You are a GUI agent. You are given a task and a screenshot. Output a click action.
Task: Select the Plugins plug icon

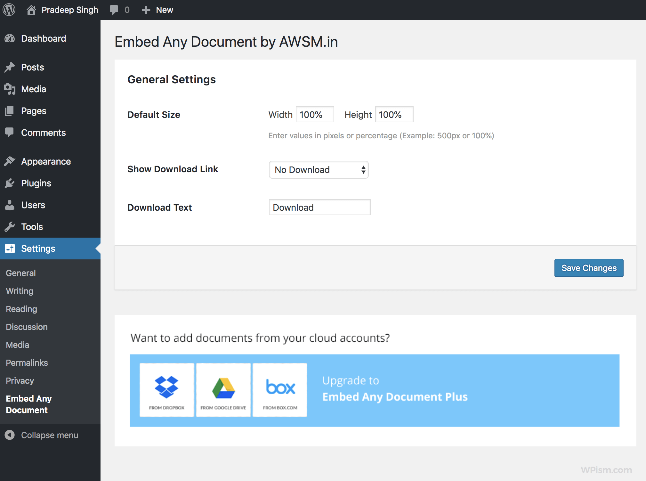click(x=10, y=183)
